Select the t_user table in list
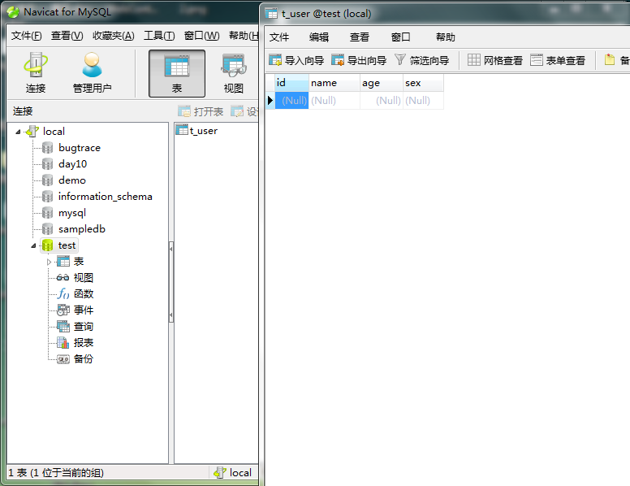630x486 pixels. pos(196,130)
